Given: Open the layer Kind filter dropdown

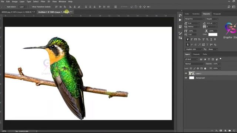Looking at the screenshot, I should pyautogui.click(x=191, y=59).
